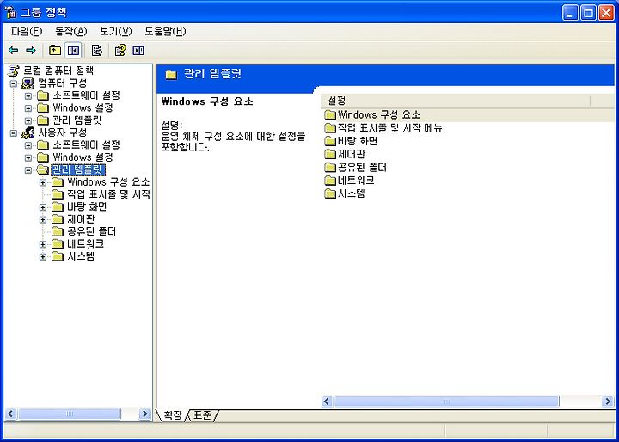Select selected 관리 템플릿 tree label

pos(78,170)
